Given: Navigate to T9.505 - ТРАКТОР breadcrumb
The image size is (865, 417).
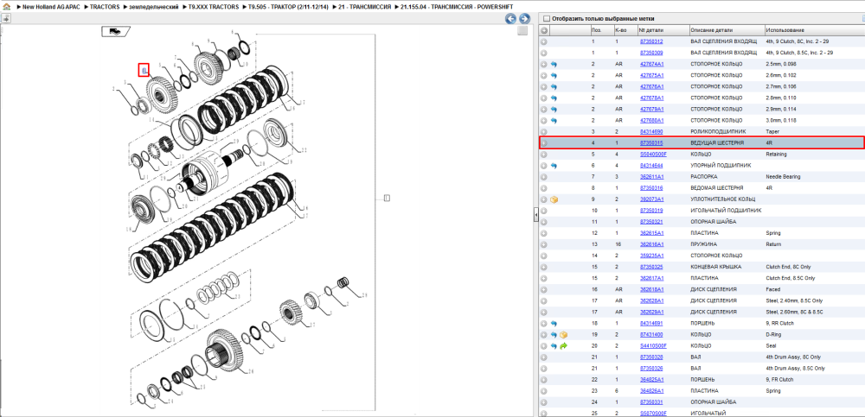Looking at the screenshot, I should point(289,7).
